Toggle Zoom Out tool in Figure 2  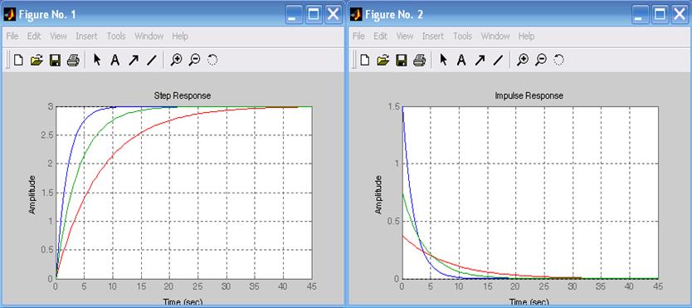541,60
